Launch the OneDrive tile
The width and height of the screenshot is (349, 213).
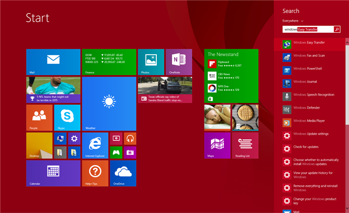[123, 173]
